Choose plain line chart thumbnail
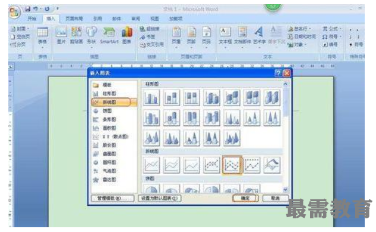Viewport: 376px width, 232px height. (x=151, y=165)
